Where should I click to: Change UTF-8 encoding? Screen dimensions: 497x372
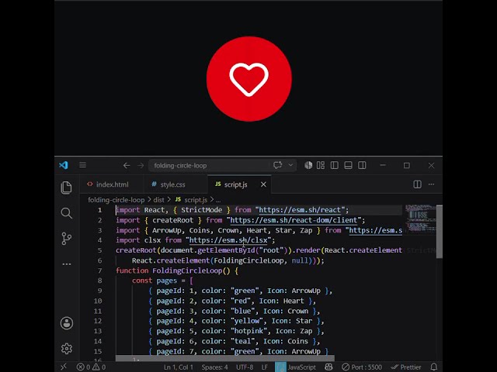245,367
